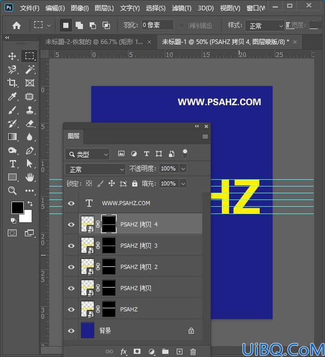Collapse the Layers panel with double arrows
This screenshot has width=325, height=357.
click(x=197, y=126)
